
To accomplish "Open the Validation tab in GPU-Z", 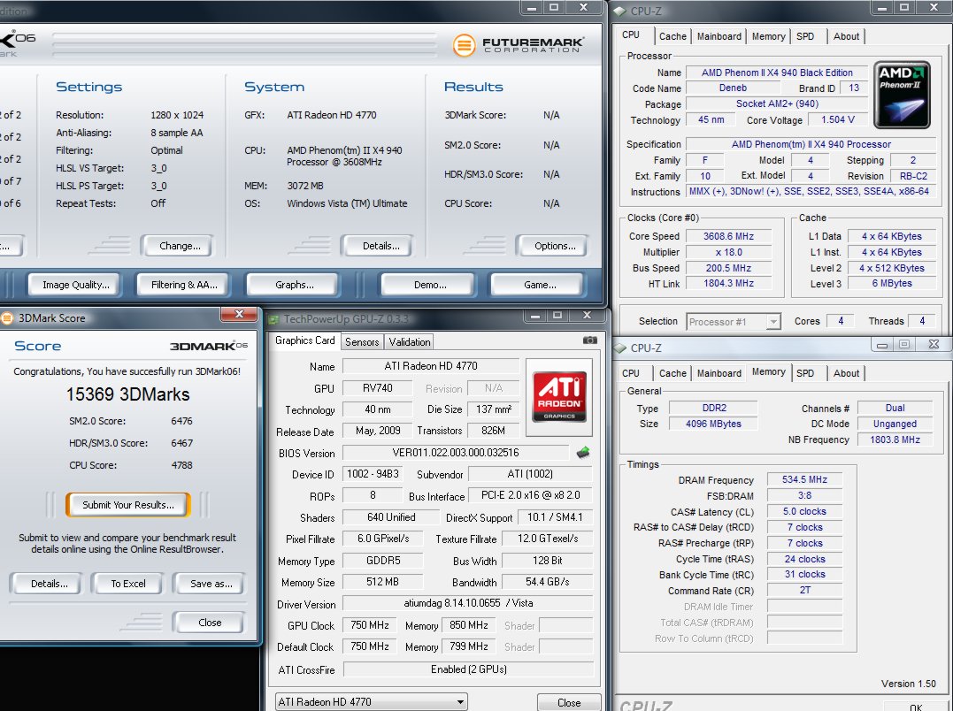I will coord(410,342).
